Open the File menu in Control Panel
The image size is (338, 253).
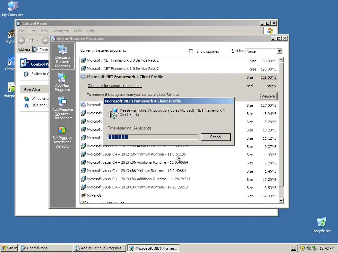[21, 31]
